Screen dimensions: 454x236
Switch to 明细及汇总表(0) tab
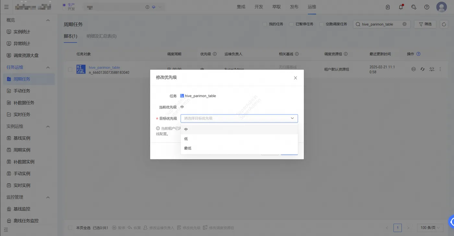pos(102,36)
